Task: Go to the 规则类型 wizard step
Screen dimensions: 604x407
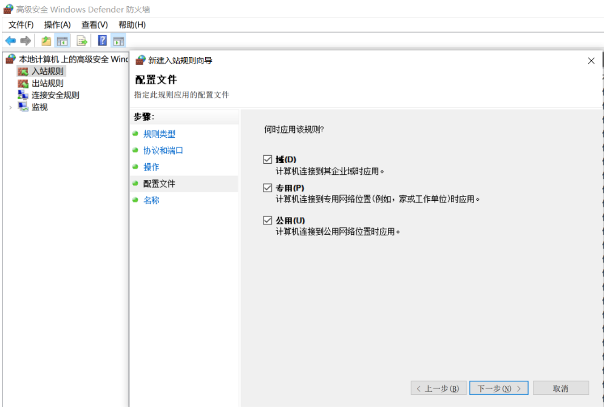Action: (160, 134)
